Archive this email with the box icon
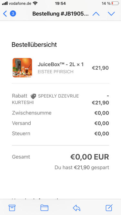121x215 pixels. coord(12,208)
